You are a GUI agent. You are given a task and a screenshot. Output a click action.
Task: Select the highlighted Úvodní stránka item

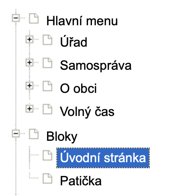coord(103,158)
